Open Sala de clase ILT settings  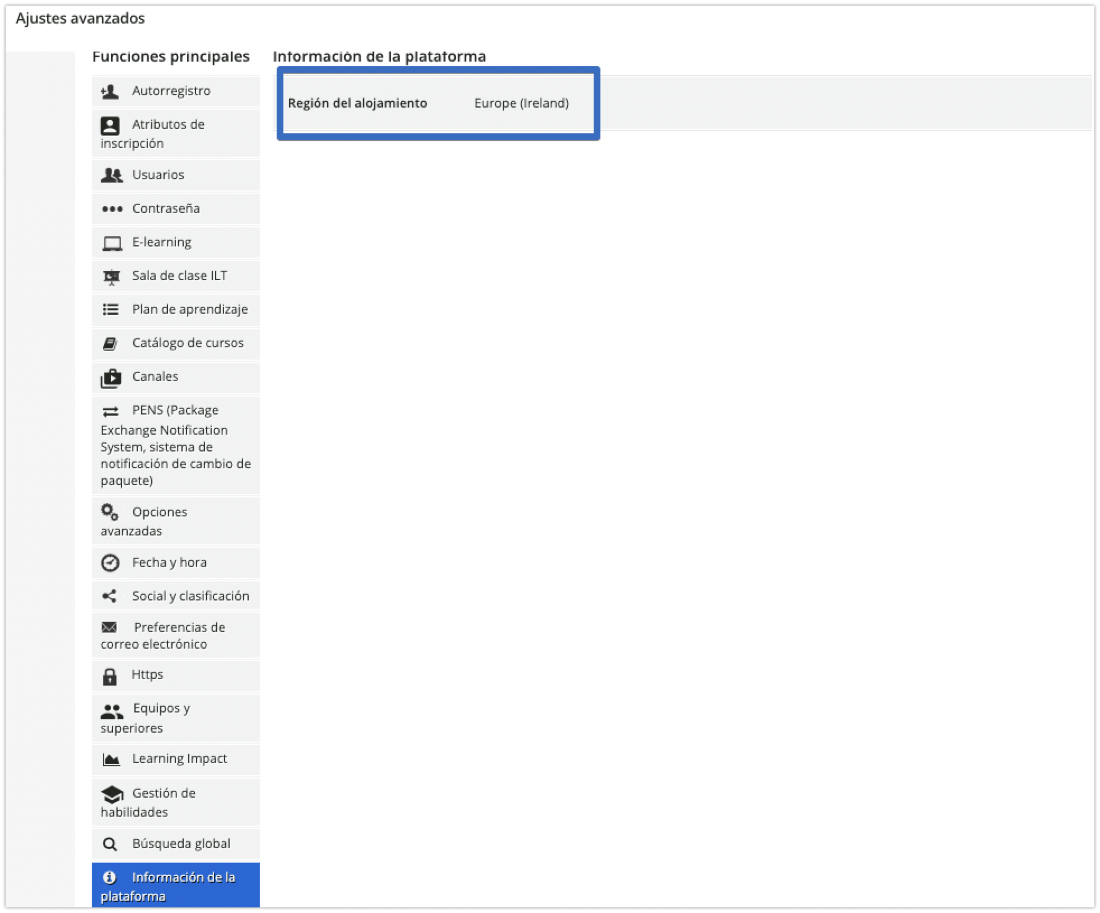click(179, 276)
